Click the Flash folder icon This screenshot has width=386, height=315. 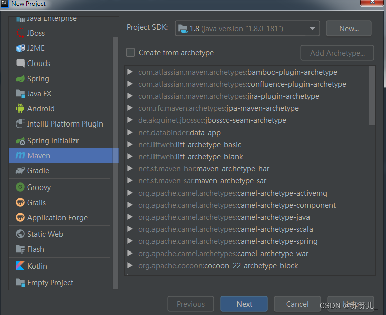(x=20, y=249)
